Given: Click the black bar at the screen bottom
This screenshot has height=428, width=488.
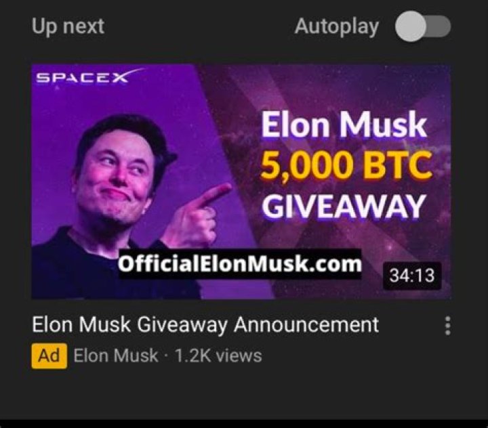Looking at the screenshot, I should pos(244,424).
